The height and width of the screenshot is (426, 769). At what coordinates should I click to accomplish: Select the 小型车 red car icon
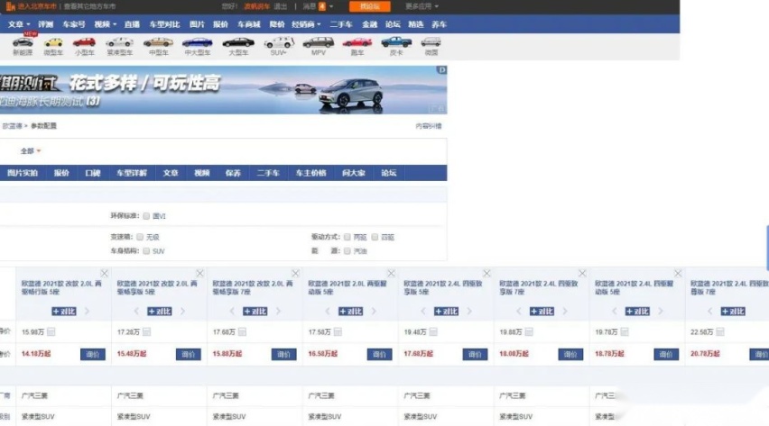(x=84, y=42)
